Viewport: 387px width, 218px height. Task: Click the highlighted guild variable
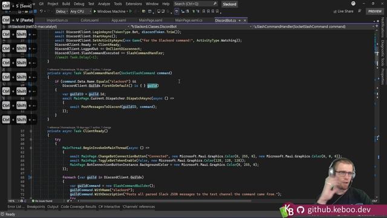pyautogui.click(x=152, y=86)
